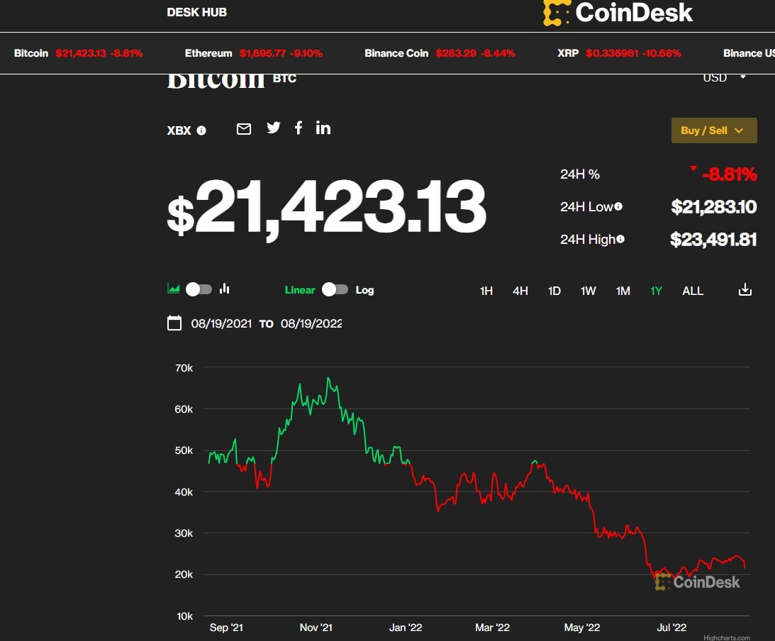775x641 pixels.
Task: Click the $23,491.81 high value
Action: pos(713,239)
